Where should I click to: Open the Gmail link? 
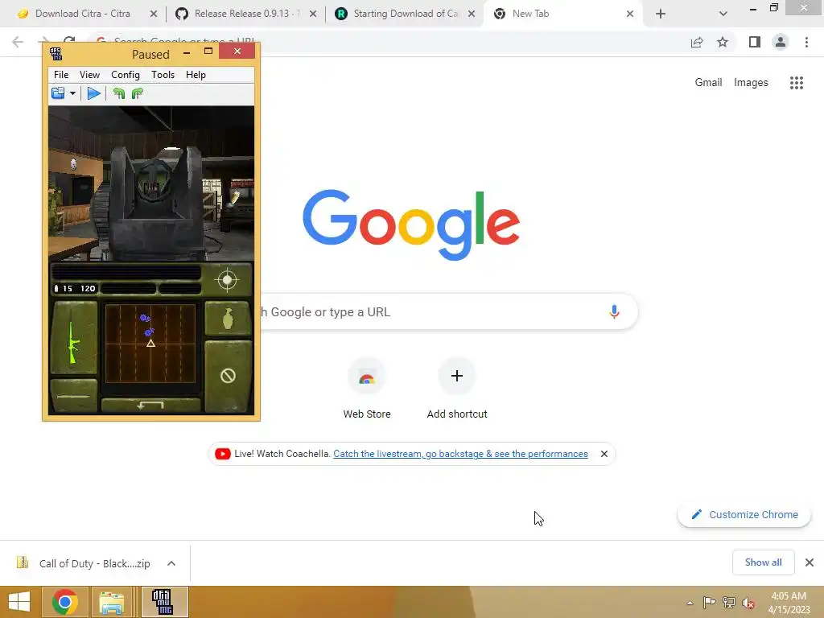click(x=708, y=83)
